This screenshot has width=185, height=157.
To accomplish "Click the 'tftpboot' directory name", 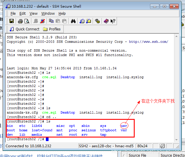I will click(108, 130).
